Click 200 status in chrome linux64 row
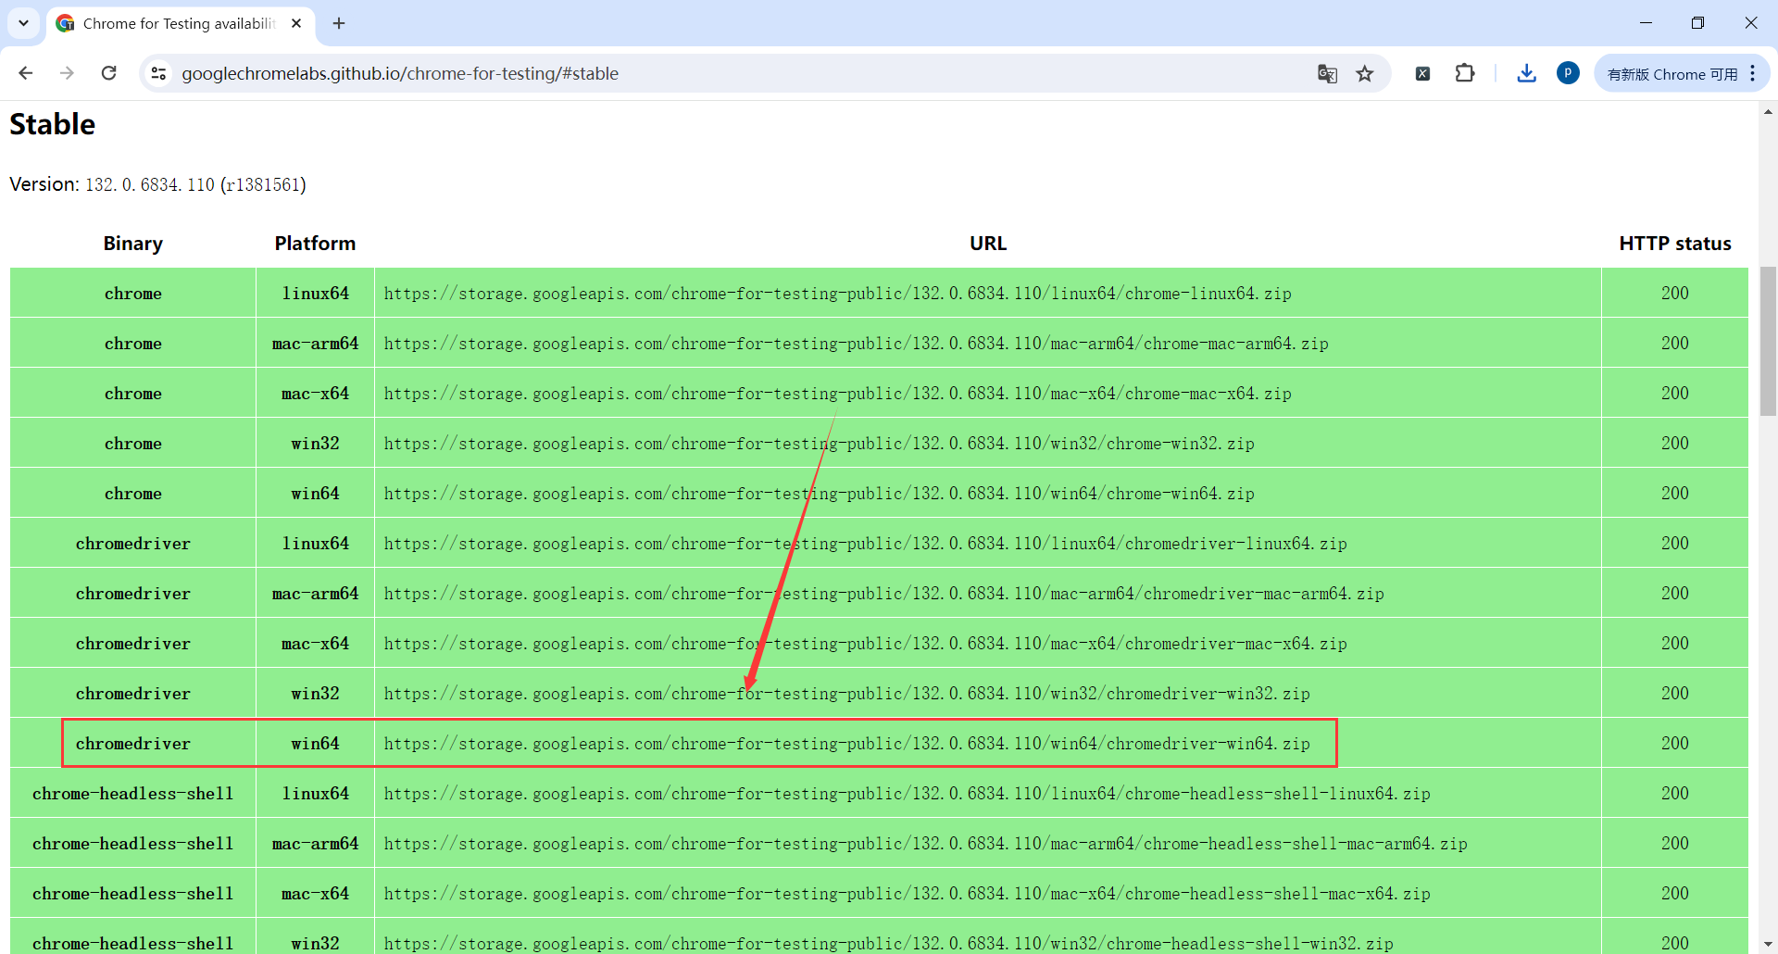 (1675, 294)
